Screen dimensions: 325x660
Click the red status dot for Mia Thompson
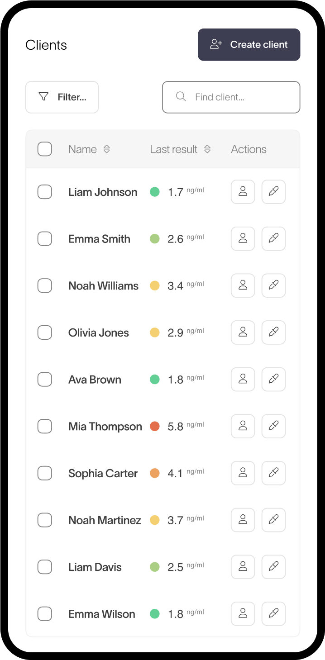[155, 426]
